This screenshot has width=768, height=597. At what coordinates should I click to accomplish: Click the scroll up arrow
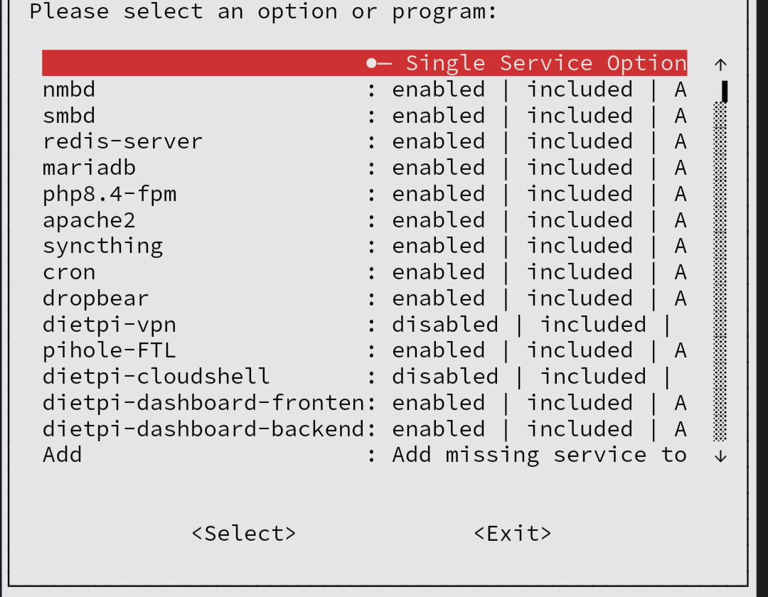coord(720,65)
